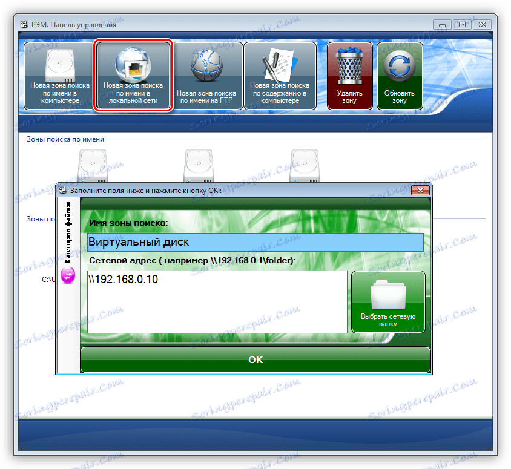Close the РЭМ control panel window
The height and width of the screenshot is (469, 511).
pos(483,25)
